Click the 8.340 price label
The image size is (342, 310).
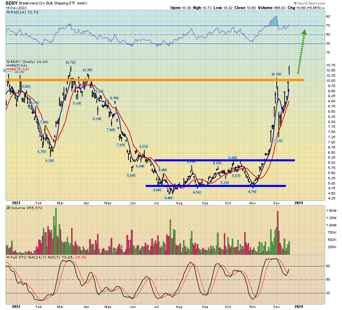[x=97, y=119]
